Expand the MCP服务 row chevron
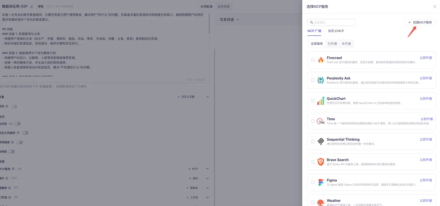Image resolution: width=440 pixels, height=206 pixels. tap(207, 169)
